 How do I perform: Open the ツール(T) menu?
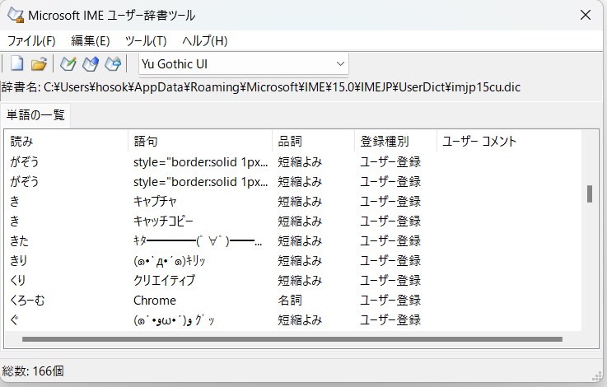(146, 40)
